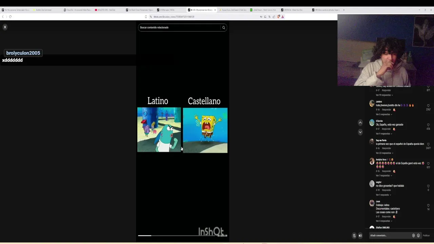Image resolution: width=434 pixels, height=244 pixels.
Task: Click the search magnifier icon beside Buscar contenido
Action: (223, 27)
